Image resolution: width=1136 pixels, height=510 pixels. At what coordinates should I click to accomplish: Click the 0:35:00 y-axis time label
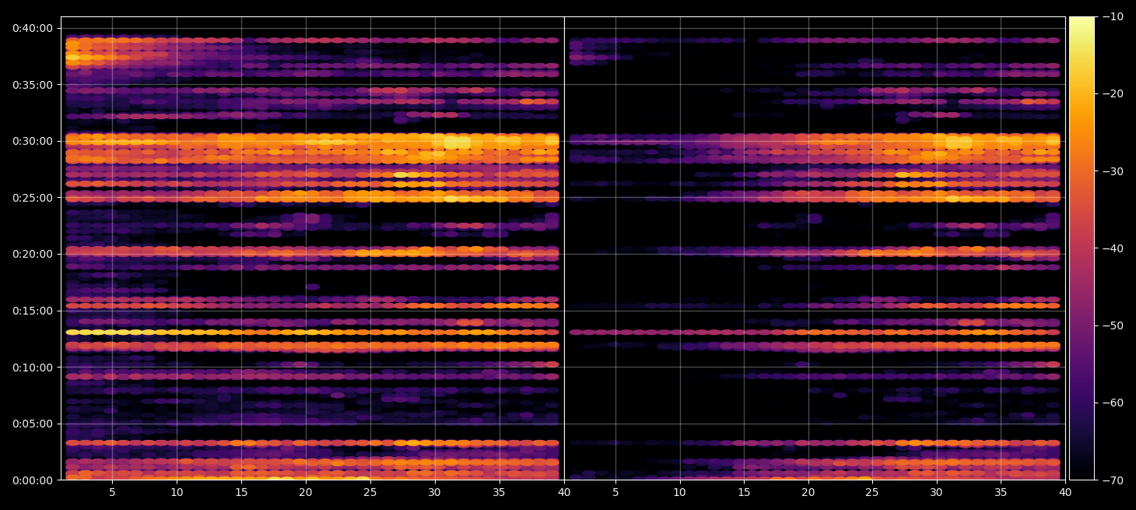pyautogui.click(x=33, y=84)
